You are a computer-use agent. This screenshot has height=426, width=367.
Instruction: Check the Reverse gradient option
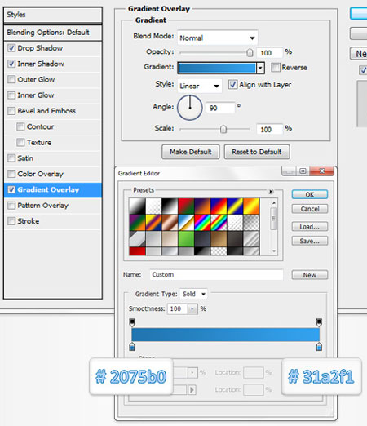coord(276,68)
